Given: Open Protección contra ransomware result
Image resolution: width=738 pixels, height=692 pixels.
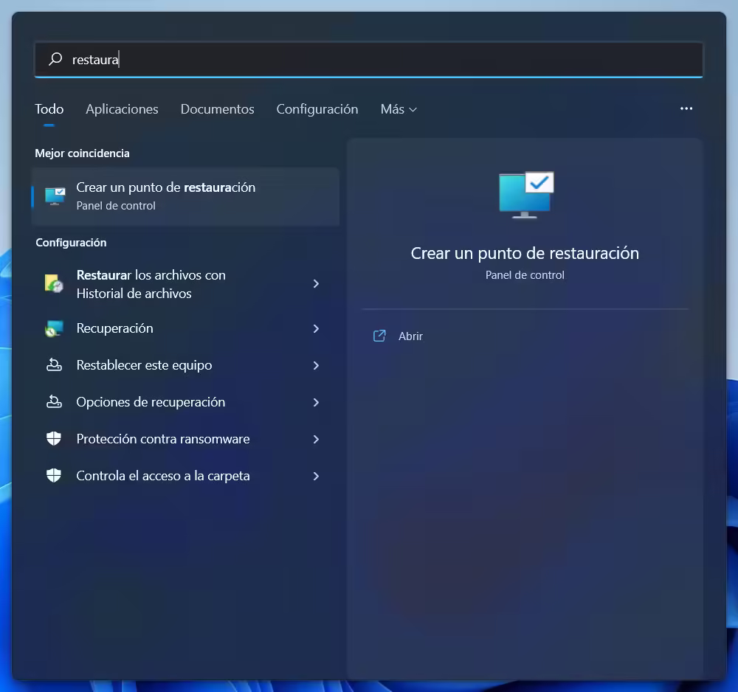Looking at the screenshot, I should click(185, 439).
